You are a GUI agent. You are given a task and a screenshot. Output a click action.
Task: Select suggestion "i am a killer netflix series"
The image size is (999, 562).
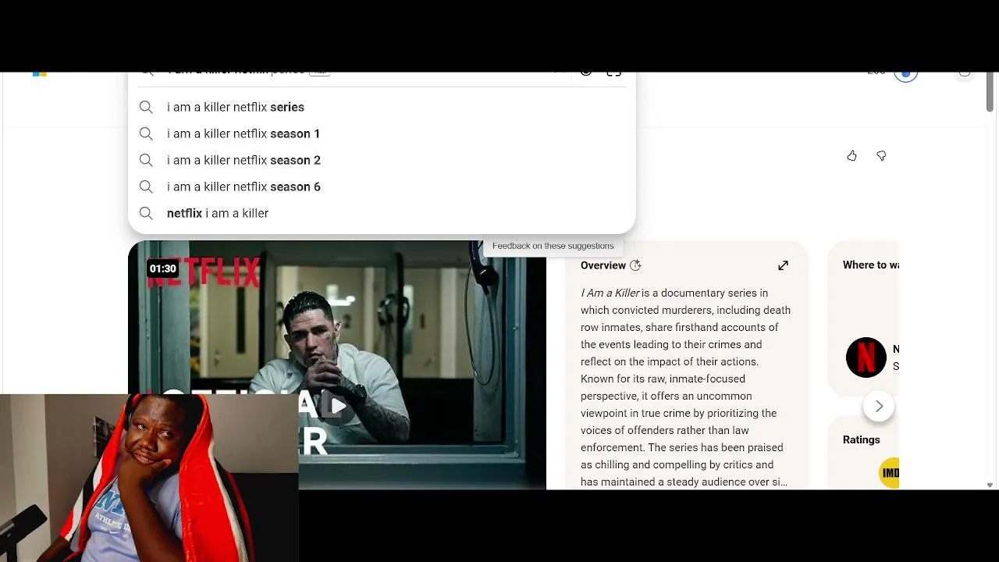[382, 107]
